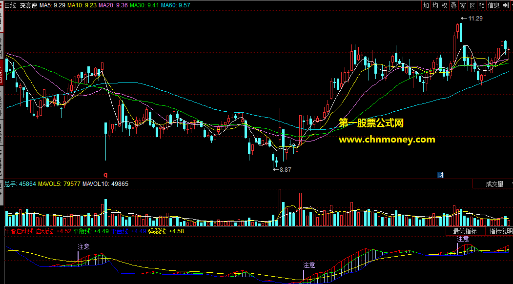This screenshot has height=284, width=513.
Task: Click the 平衡线: +4.49 green value
Action: point(91,231)
